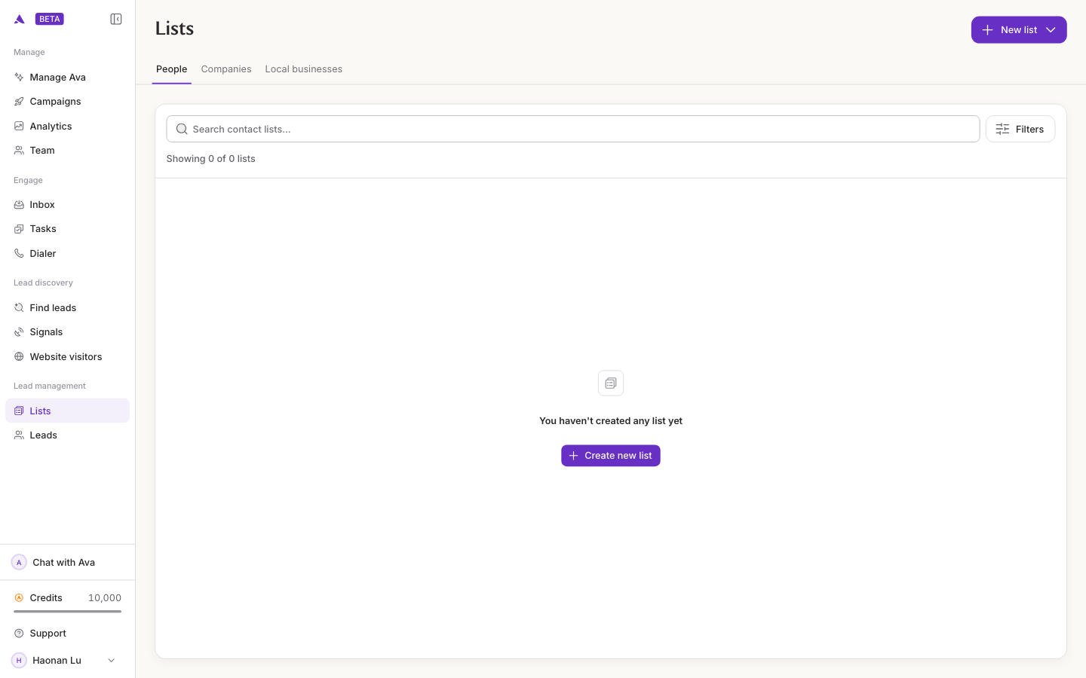
Task: Select the Signals icon in sidebar
Action: pyautogui.click(x=19, y=332)
